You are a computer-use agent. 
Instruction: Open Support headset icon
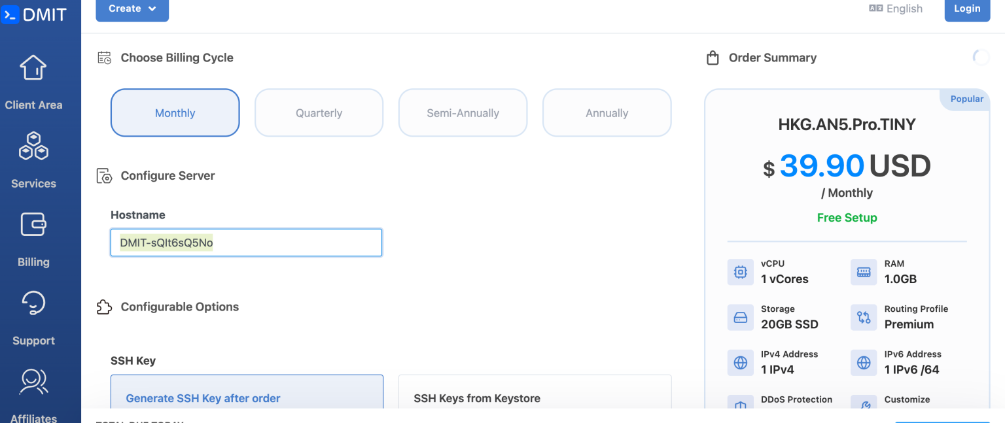coord(33,303)
